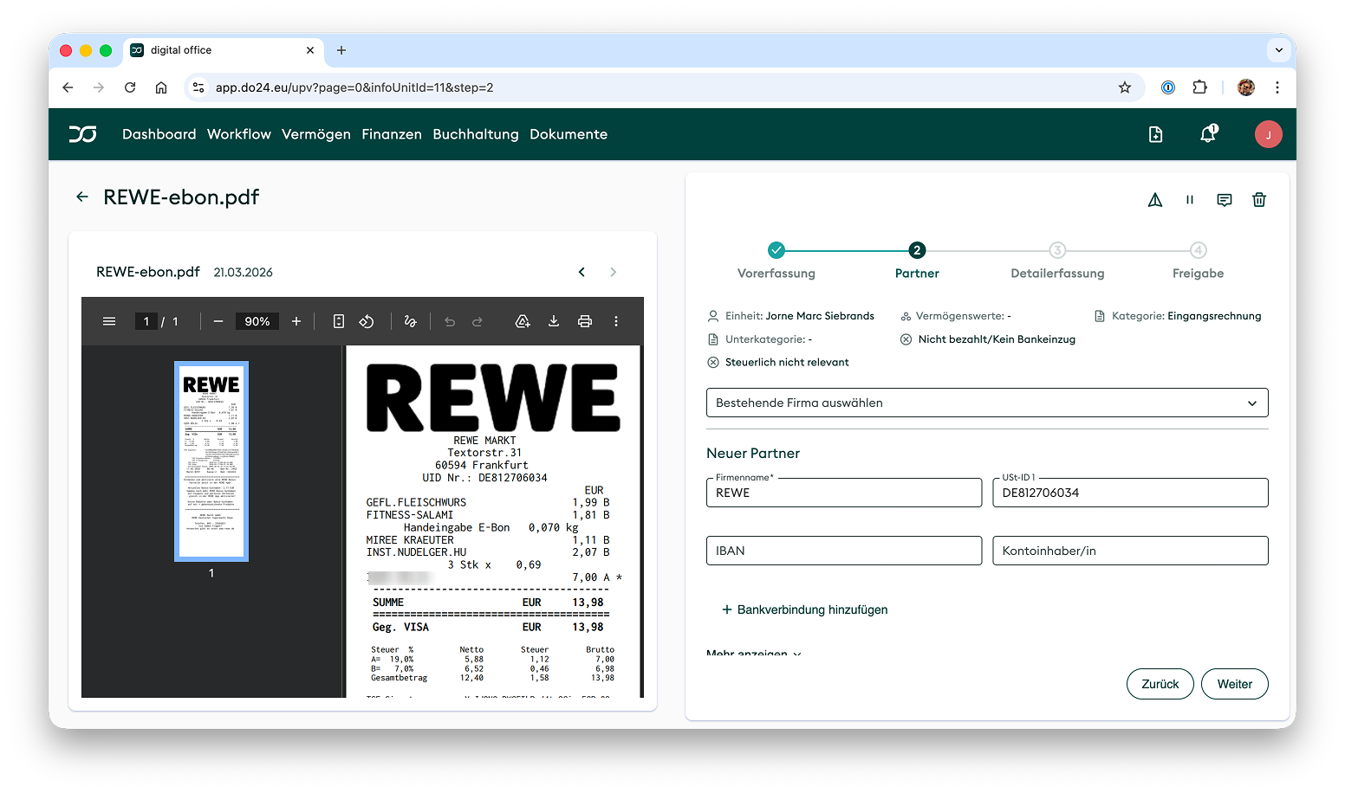Go to Vorerfassung step

click(776, 261)
